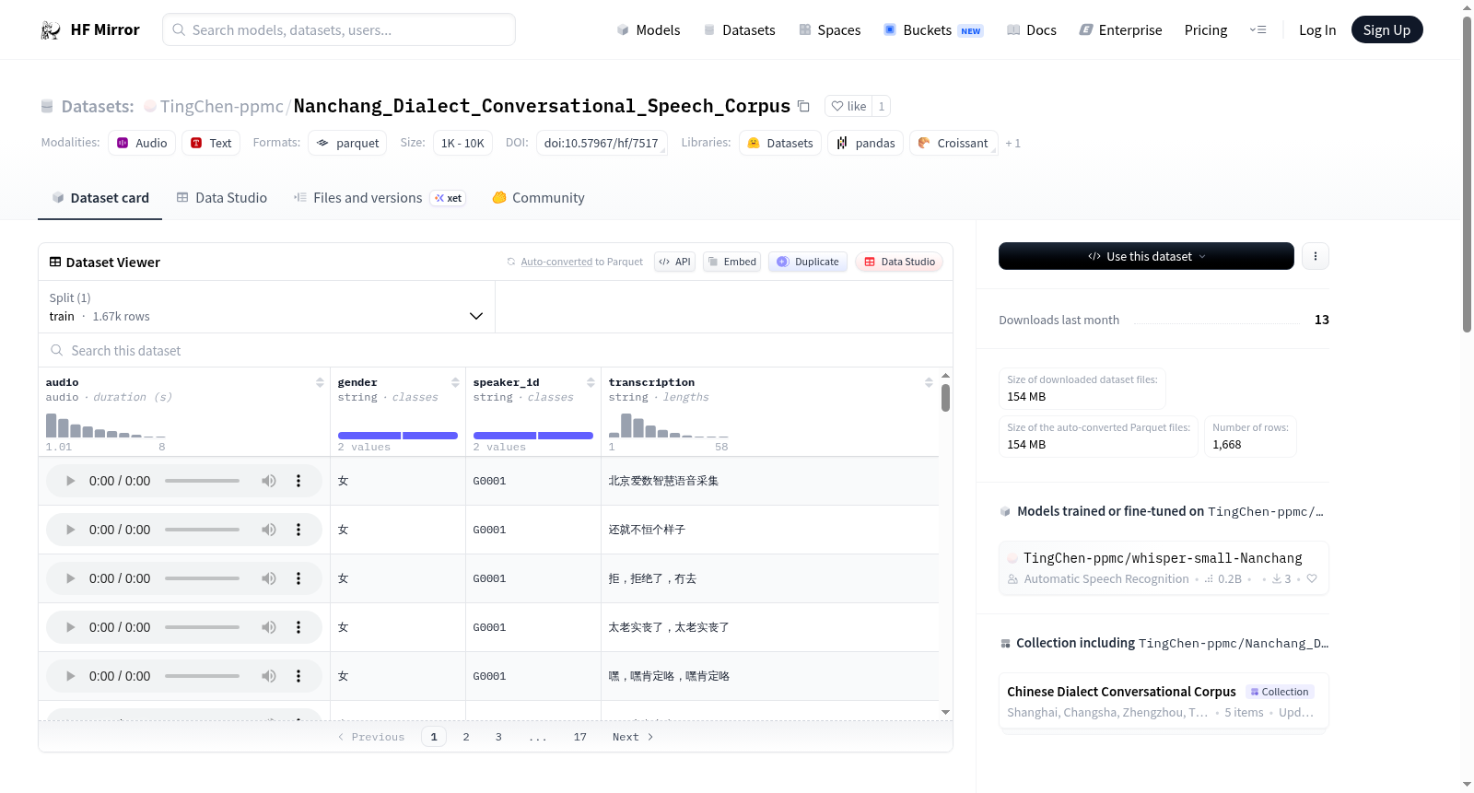Mute audio in 嘿，嘿肯定咯 row
Image resolution: width=1474 pixels, height=793 pixels.
coord(268,676)
